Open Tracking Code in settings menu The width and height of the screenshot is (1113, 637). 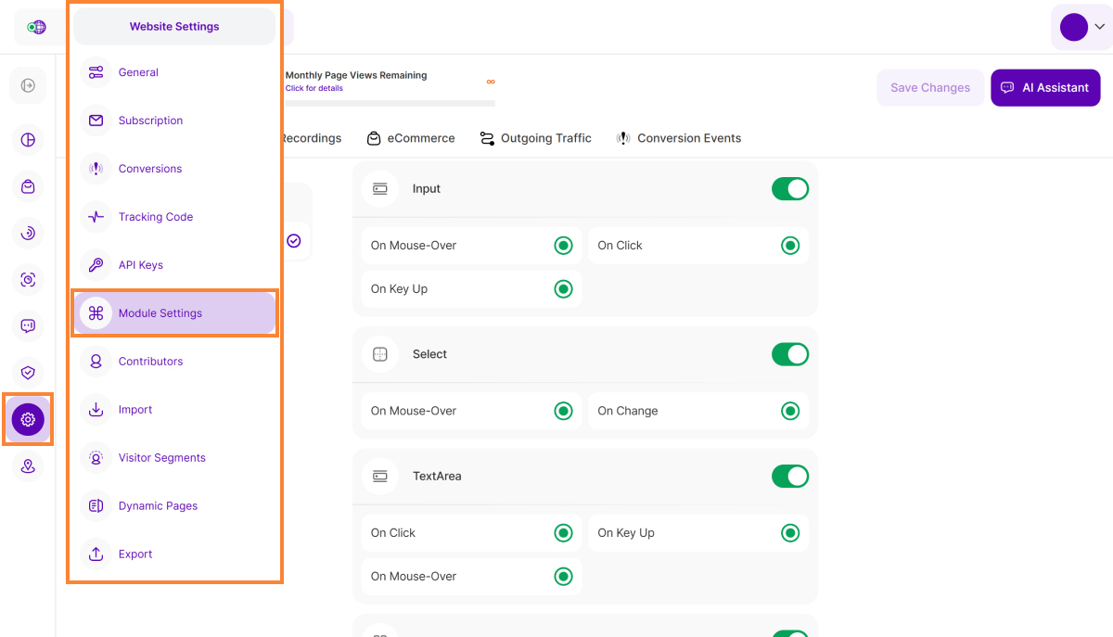coord(156,217)
